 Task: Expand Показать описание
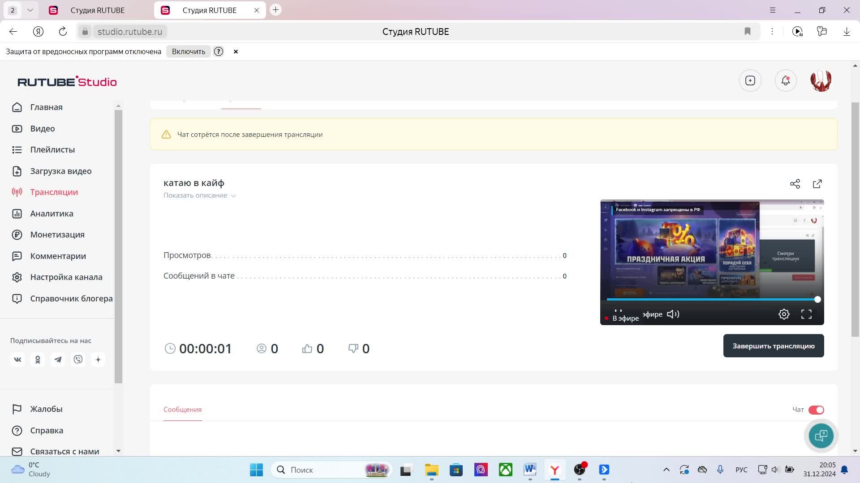pos(199,195)
